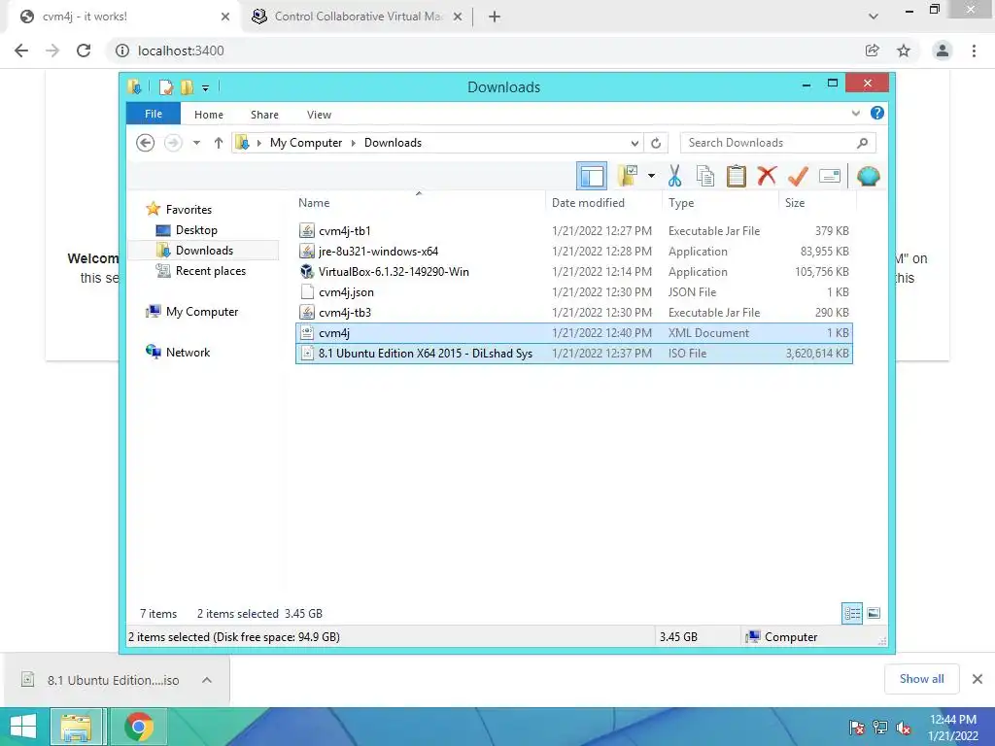Switch to the Control Collaborative Virtual Machine tab
This screenshot has height=746, width=995.
(357, 17)
